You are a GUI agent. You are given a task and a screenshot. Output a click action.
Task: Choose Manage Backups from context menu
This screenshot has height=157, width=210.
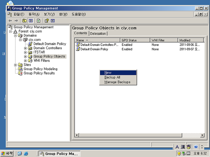point(118,82)
